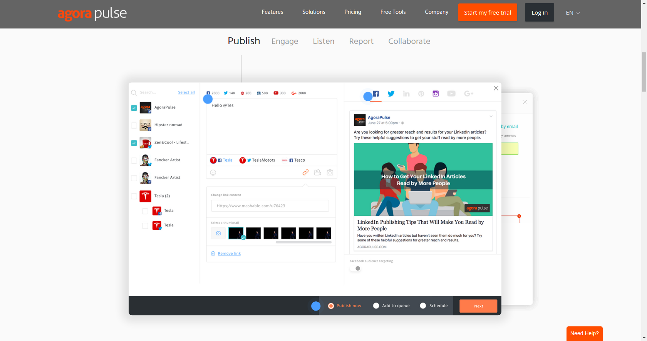Click the trash icon beside Remove link
Screen dimensions: 647x341
click(x=213, y=253)
